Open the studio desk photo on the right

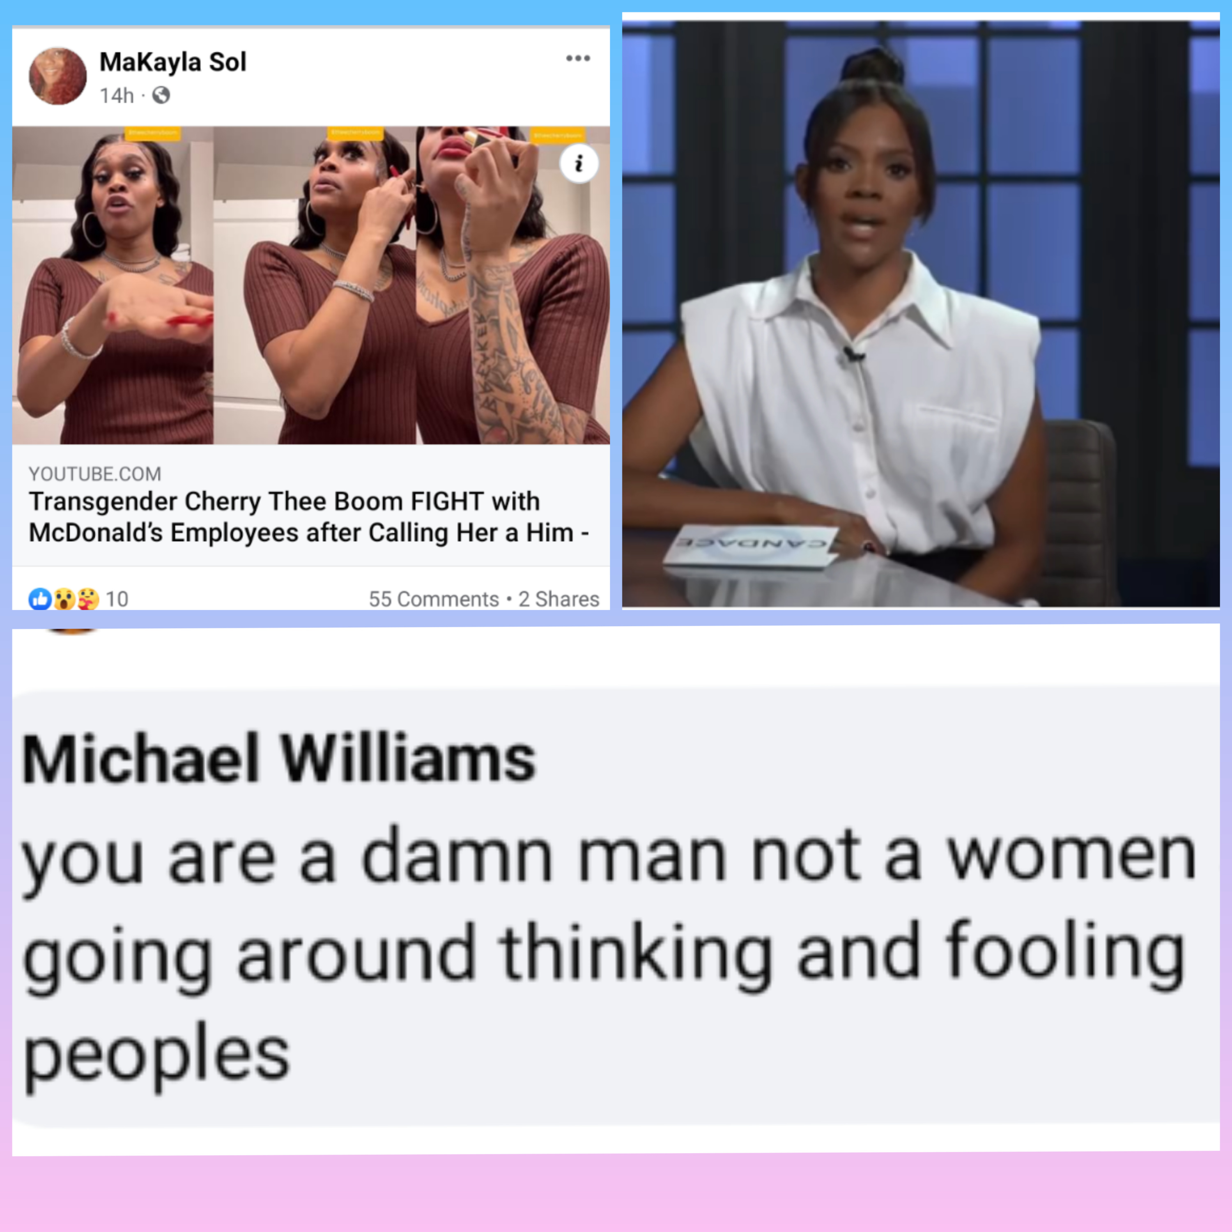[x=921, y=314]
